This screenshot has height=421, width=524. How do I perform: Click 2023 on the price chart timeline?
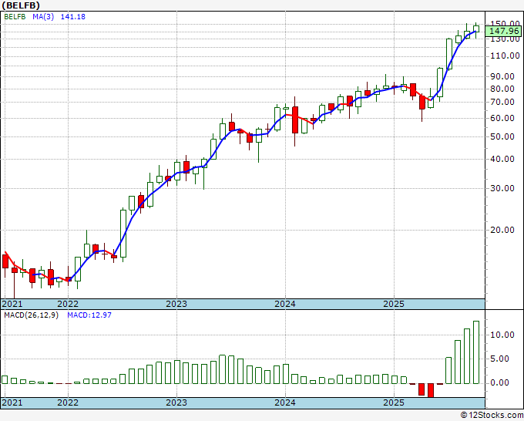pyautogui.click(x=176, y=304)
